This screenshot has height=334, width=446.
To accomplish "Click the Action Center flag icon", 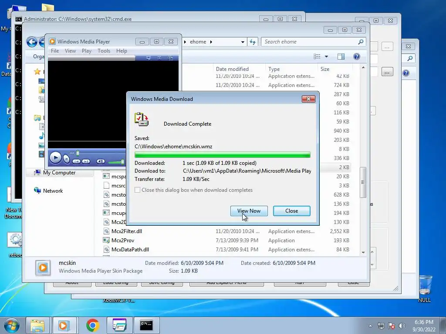I will click(392, 326).
